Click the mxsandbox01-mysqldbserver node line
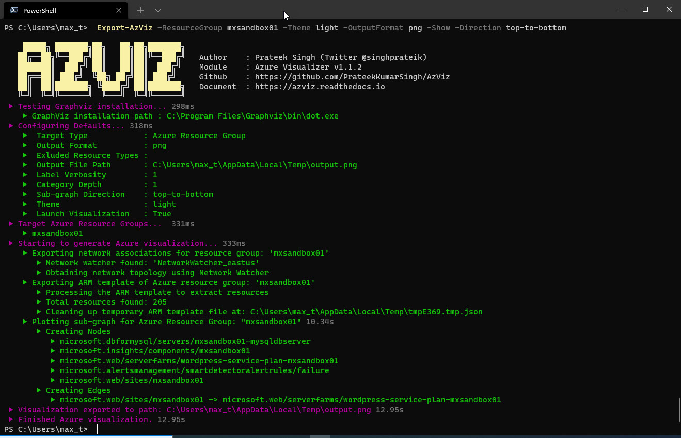Screen dimensions: 681x438 [181, 341]
